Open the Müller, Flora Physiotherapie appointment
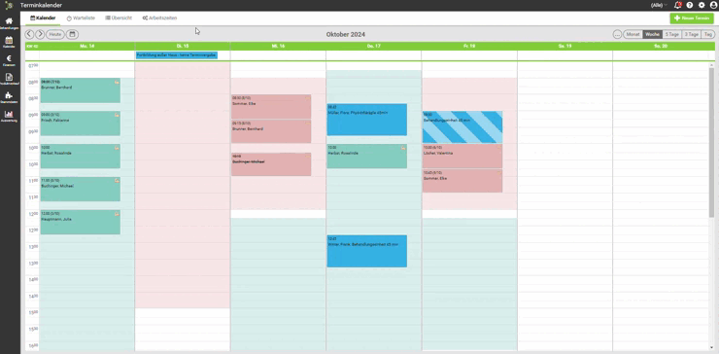719x354 pixels. tap(367, 120)
